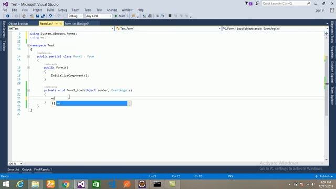Screen dimensions: 336x189
Task: Open the File menu
Action: click(5, 10)
